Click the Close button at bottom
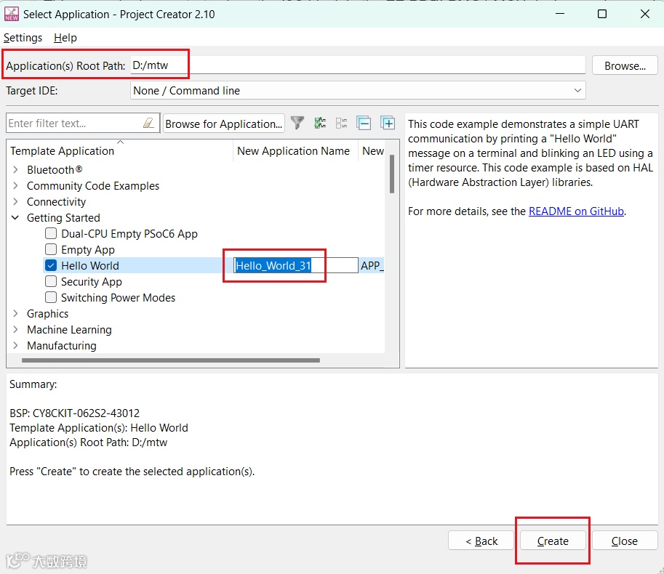 point(625,541)
